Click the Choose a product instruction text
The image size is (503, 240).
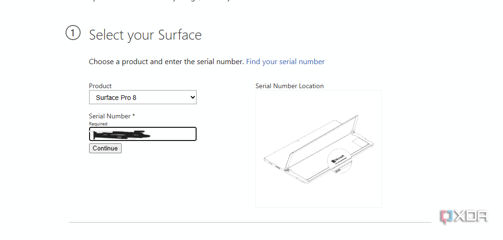click(x=166, y=61)
